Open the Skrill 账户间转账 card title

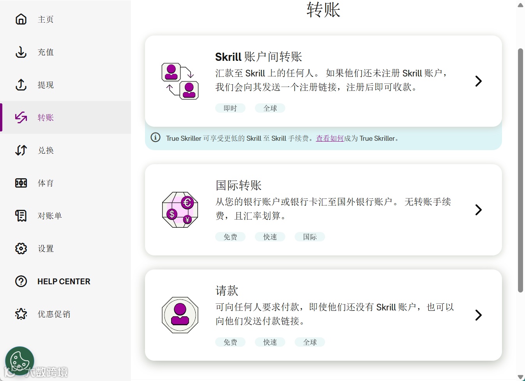[258, 57]
